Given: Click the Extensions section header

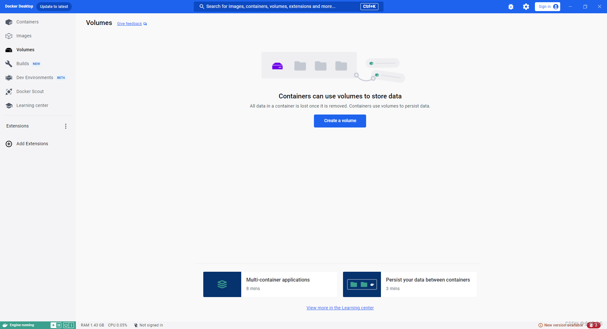Looking at the screenshot, I should [x=17, y=126].
